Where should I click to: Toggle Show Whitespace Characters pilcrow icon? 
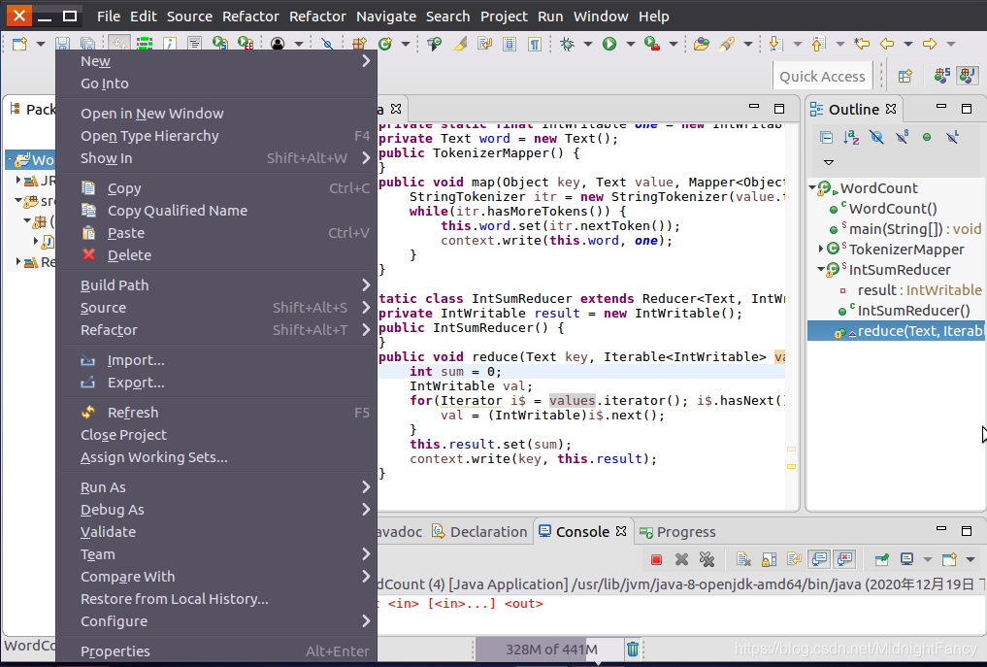point(535,44)
